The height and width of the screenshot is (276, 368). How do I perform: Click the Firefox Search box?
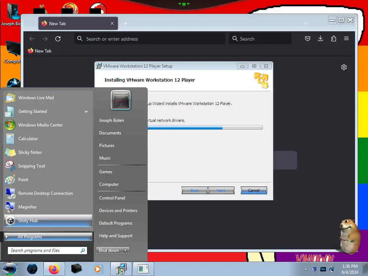pos(260,39)
